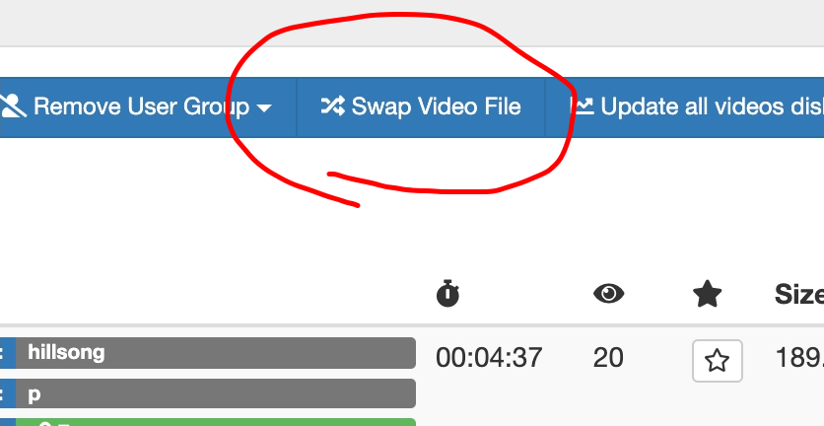
Task: Click the blue handle beside the p tag
Action: (x=8, y=393)
